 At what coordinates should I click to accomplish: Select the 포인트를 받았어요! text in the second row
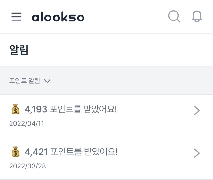point(84,152)
